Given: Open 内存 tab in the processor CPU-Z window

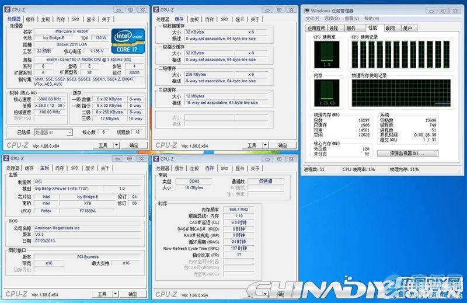Looking at the screenshot, I should pyautogui.click(x=61, y=19).
